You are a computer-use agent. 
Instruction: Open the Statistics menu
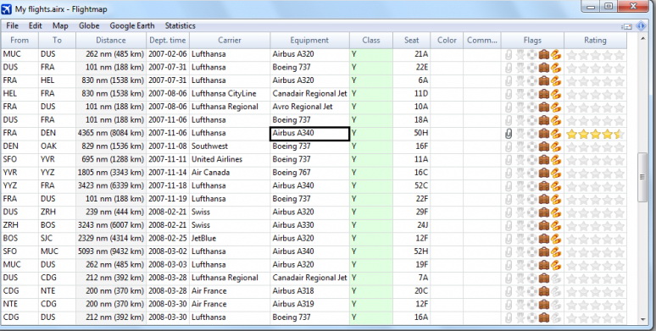[180, 26]
